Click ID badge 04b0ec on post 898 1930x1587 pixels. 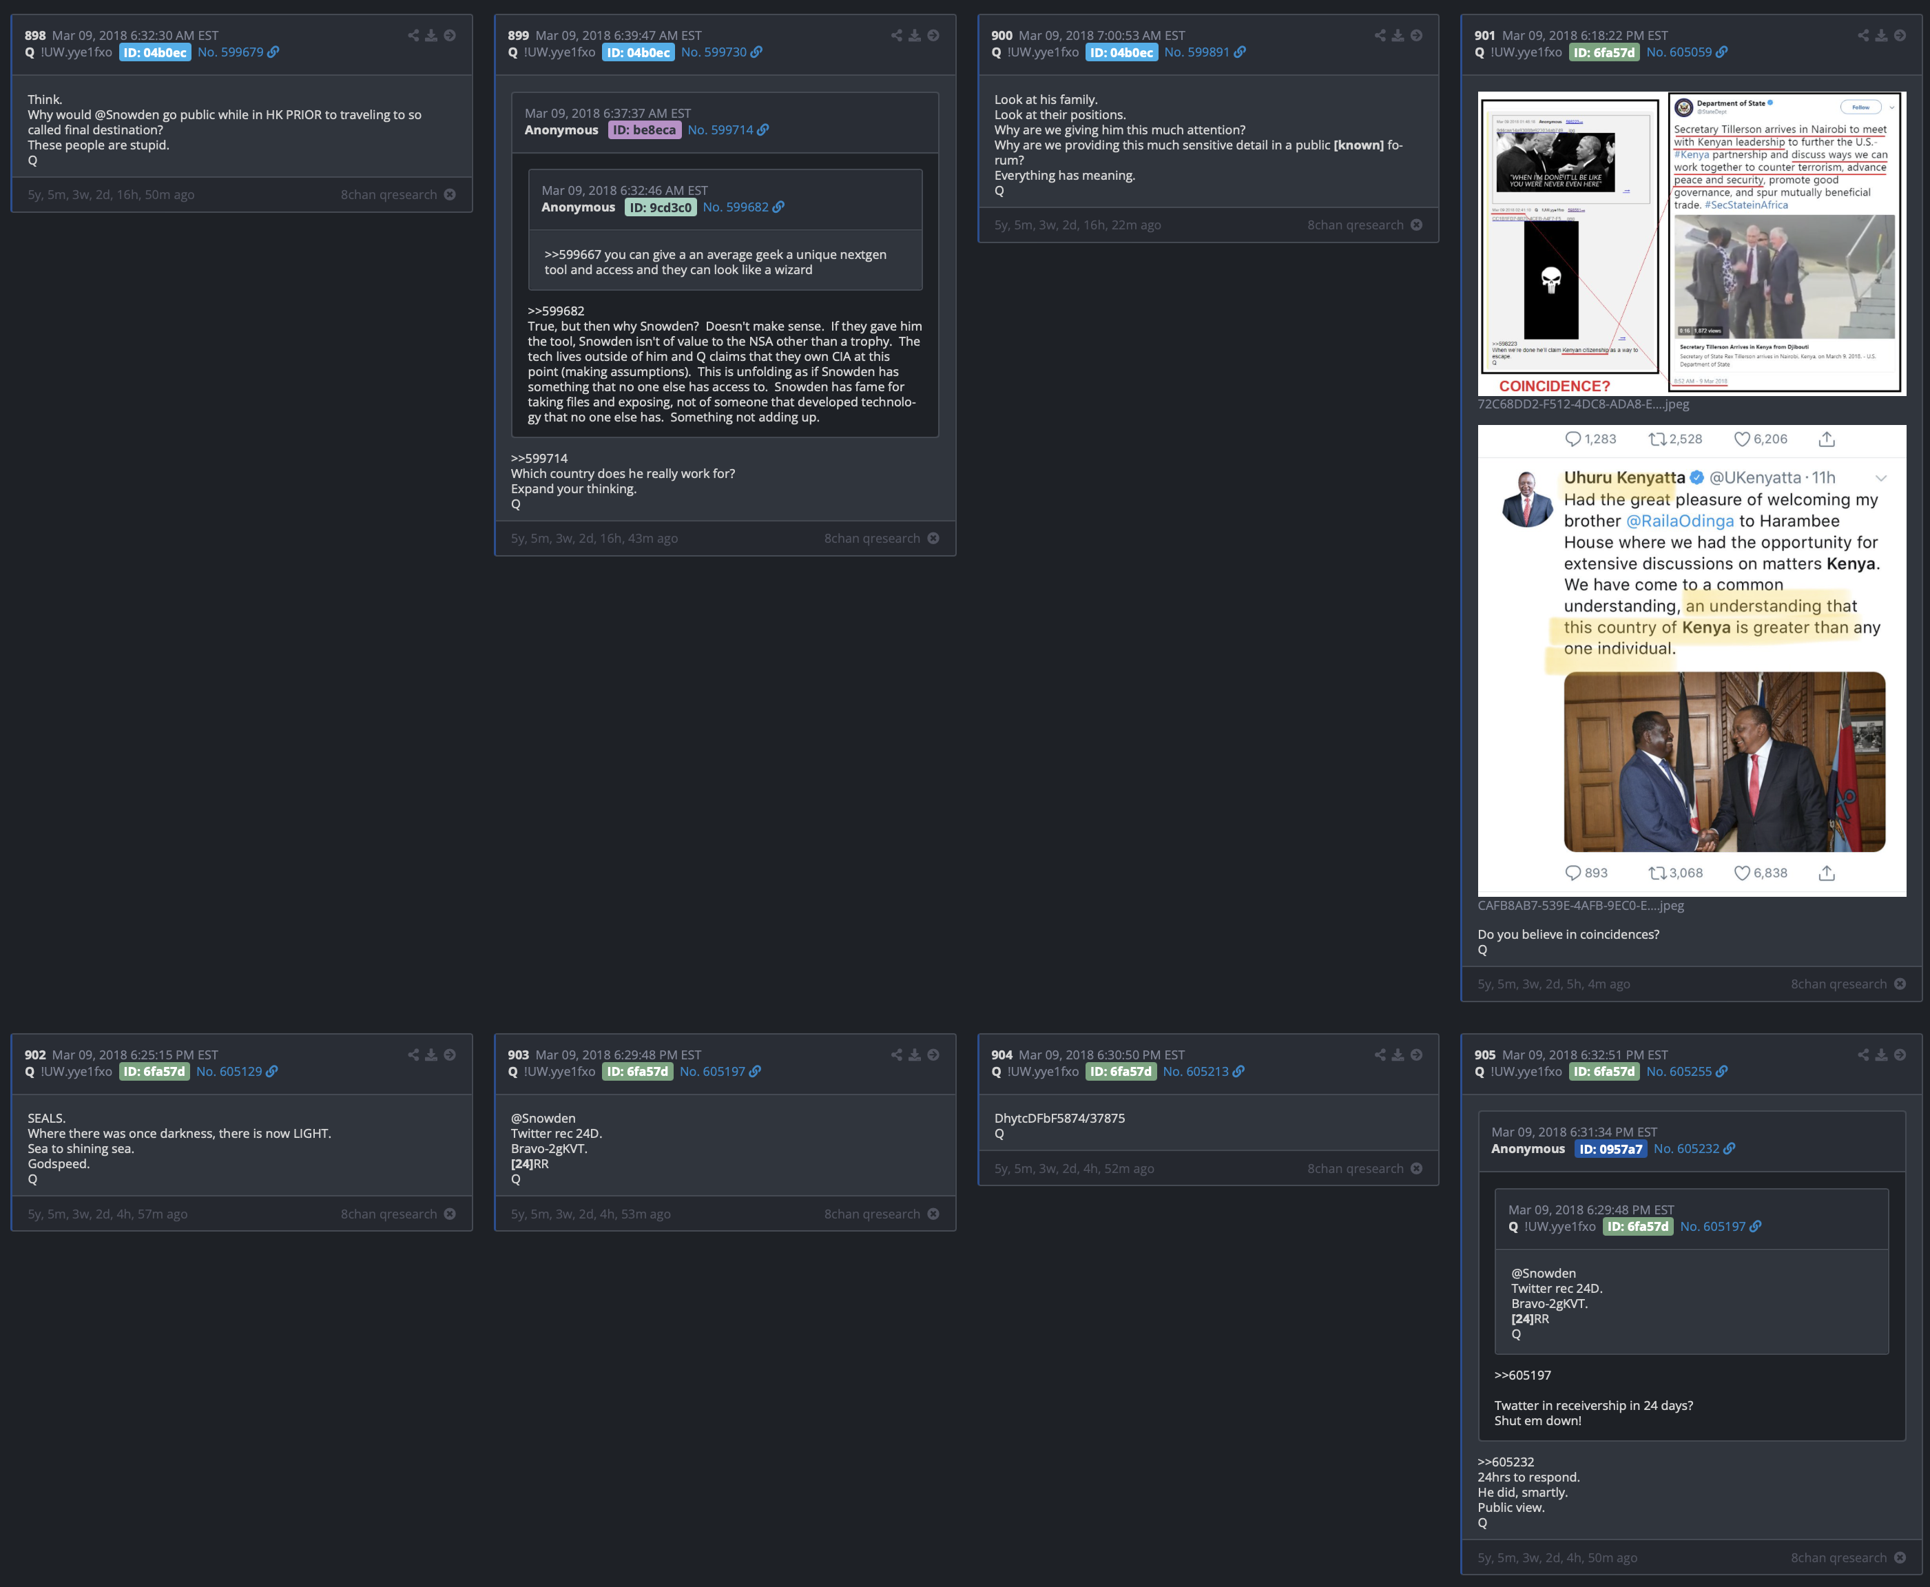pos(156,52)
